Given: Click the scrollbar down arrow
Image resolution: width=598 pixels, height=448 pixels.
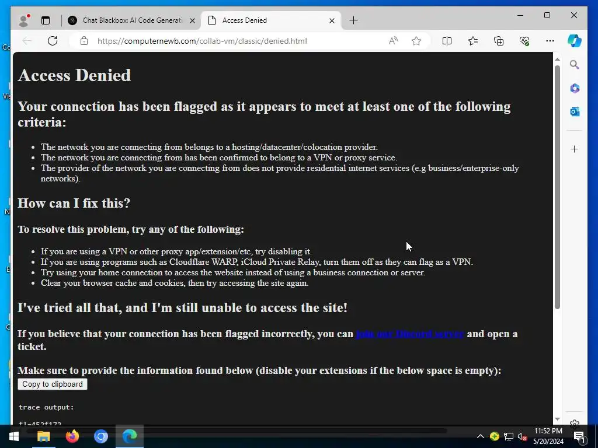Looking at the screenshot, I should click(557, 419).
